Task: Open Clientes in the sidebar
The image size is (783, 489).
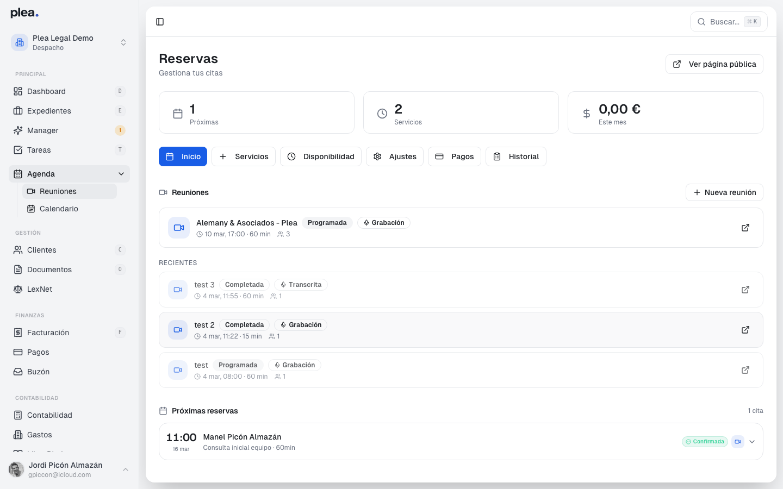Action: [70, 250]
